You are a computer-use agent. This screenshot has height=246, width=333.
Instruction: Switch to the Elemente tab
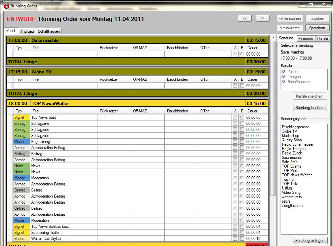point(306,39)
